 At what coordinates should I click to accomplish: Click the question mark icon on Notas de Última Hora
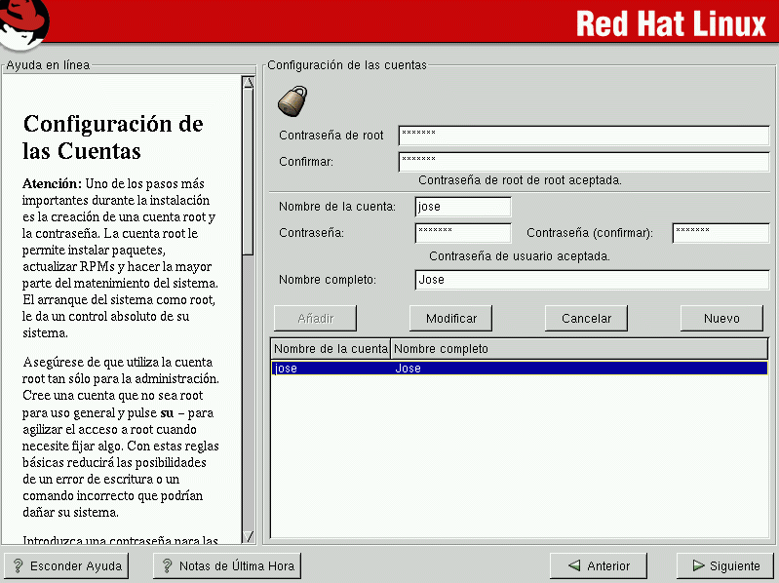pos(166,565)
